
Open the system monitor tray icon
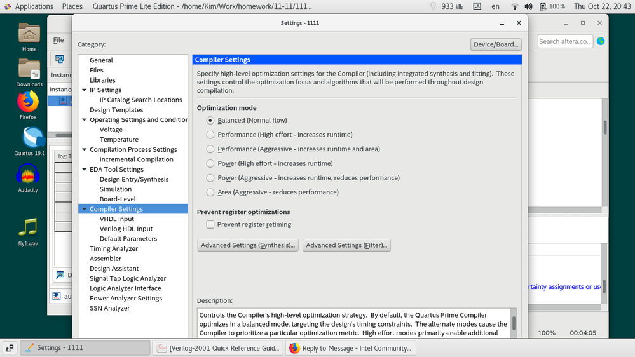coord(477,6)
